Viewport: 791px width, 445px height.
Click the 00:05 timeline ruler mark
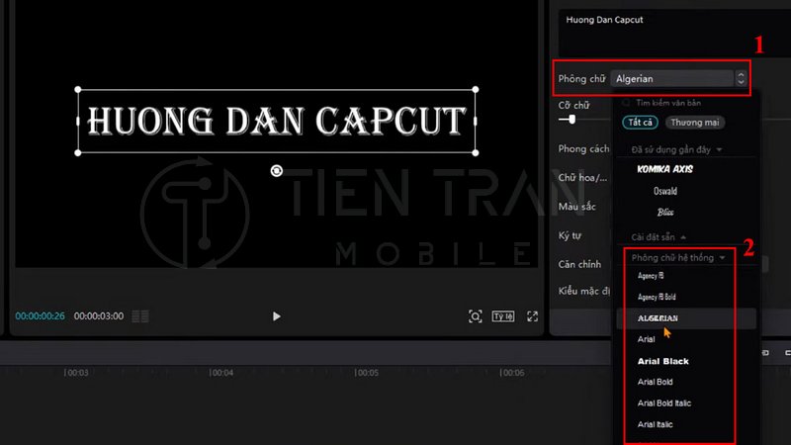coord(367,373)
